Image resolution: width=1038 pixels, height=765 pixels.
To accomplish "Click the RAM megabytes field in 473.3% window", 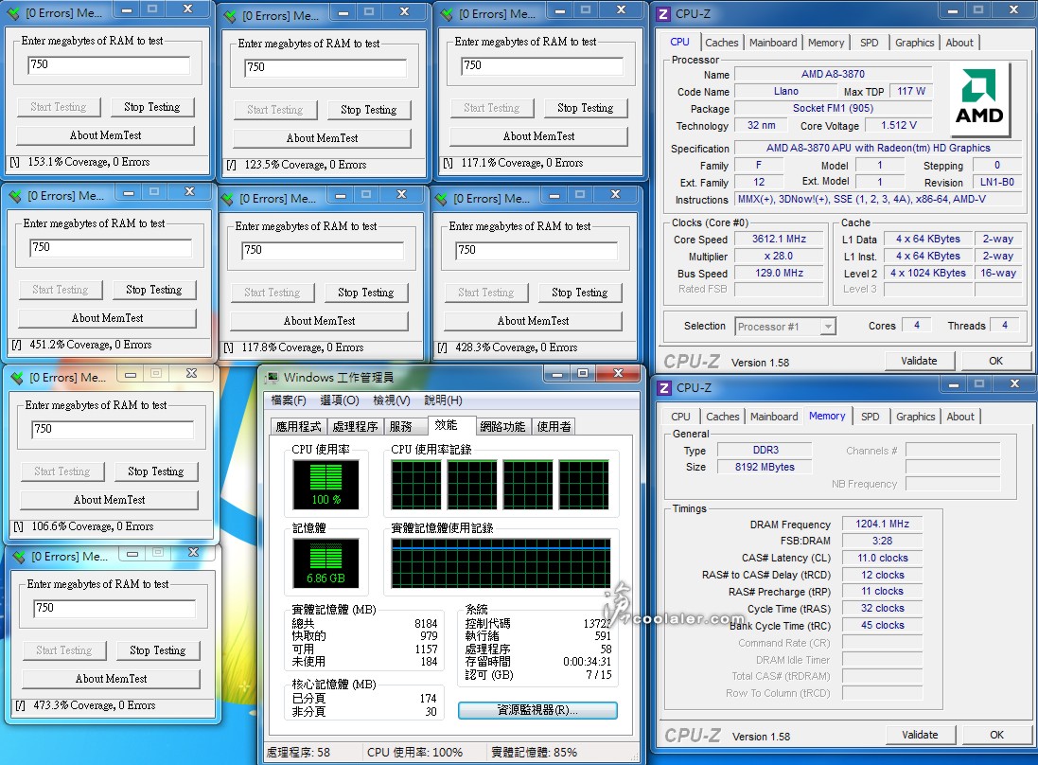I will pyautogui.click(x=114, y=608).
